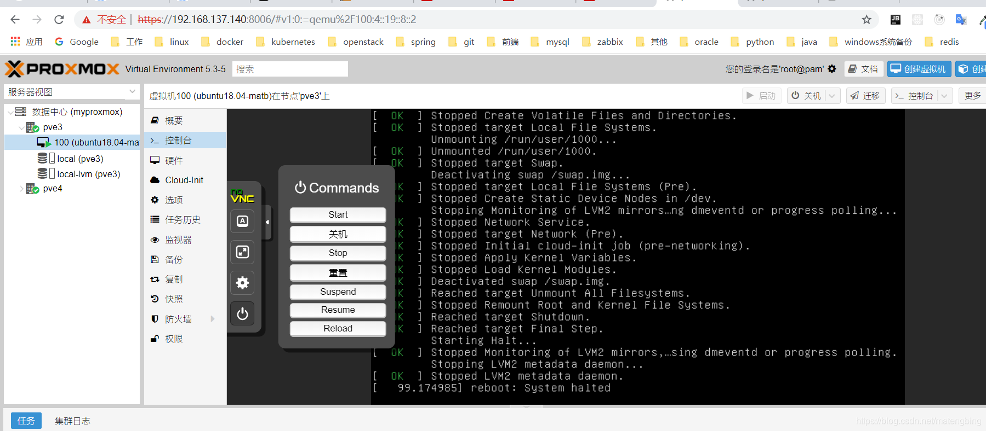
Task: Expand the pve4 node
Action: coord(21,189)
